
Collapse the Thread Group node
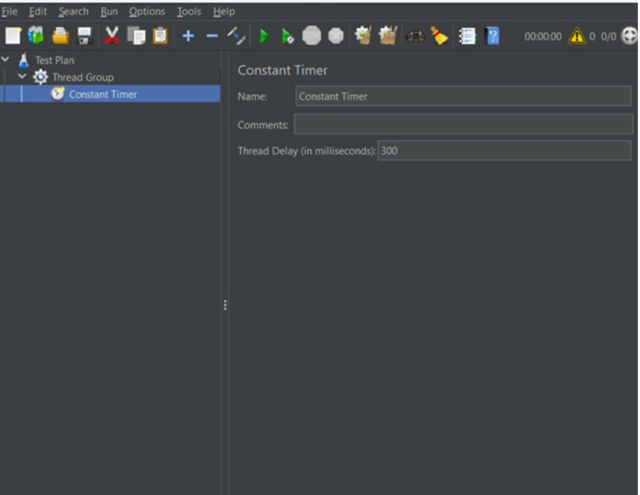coord(22,76)
